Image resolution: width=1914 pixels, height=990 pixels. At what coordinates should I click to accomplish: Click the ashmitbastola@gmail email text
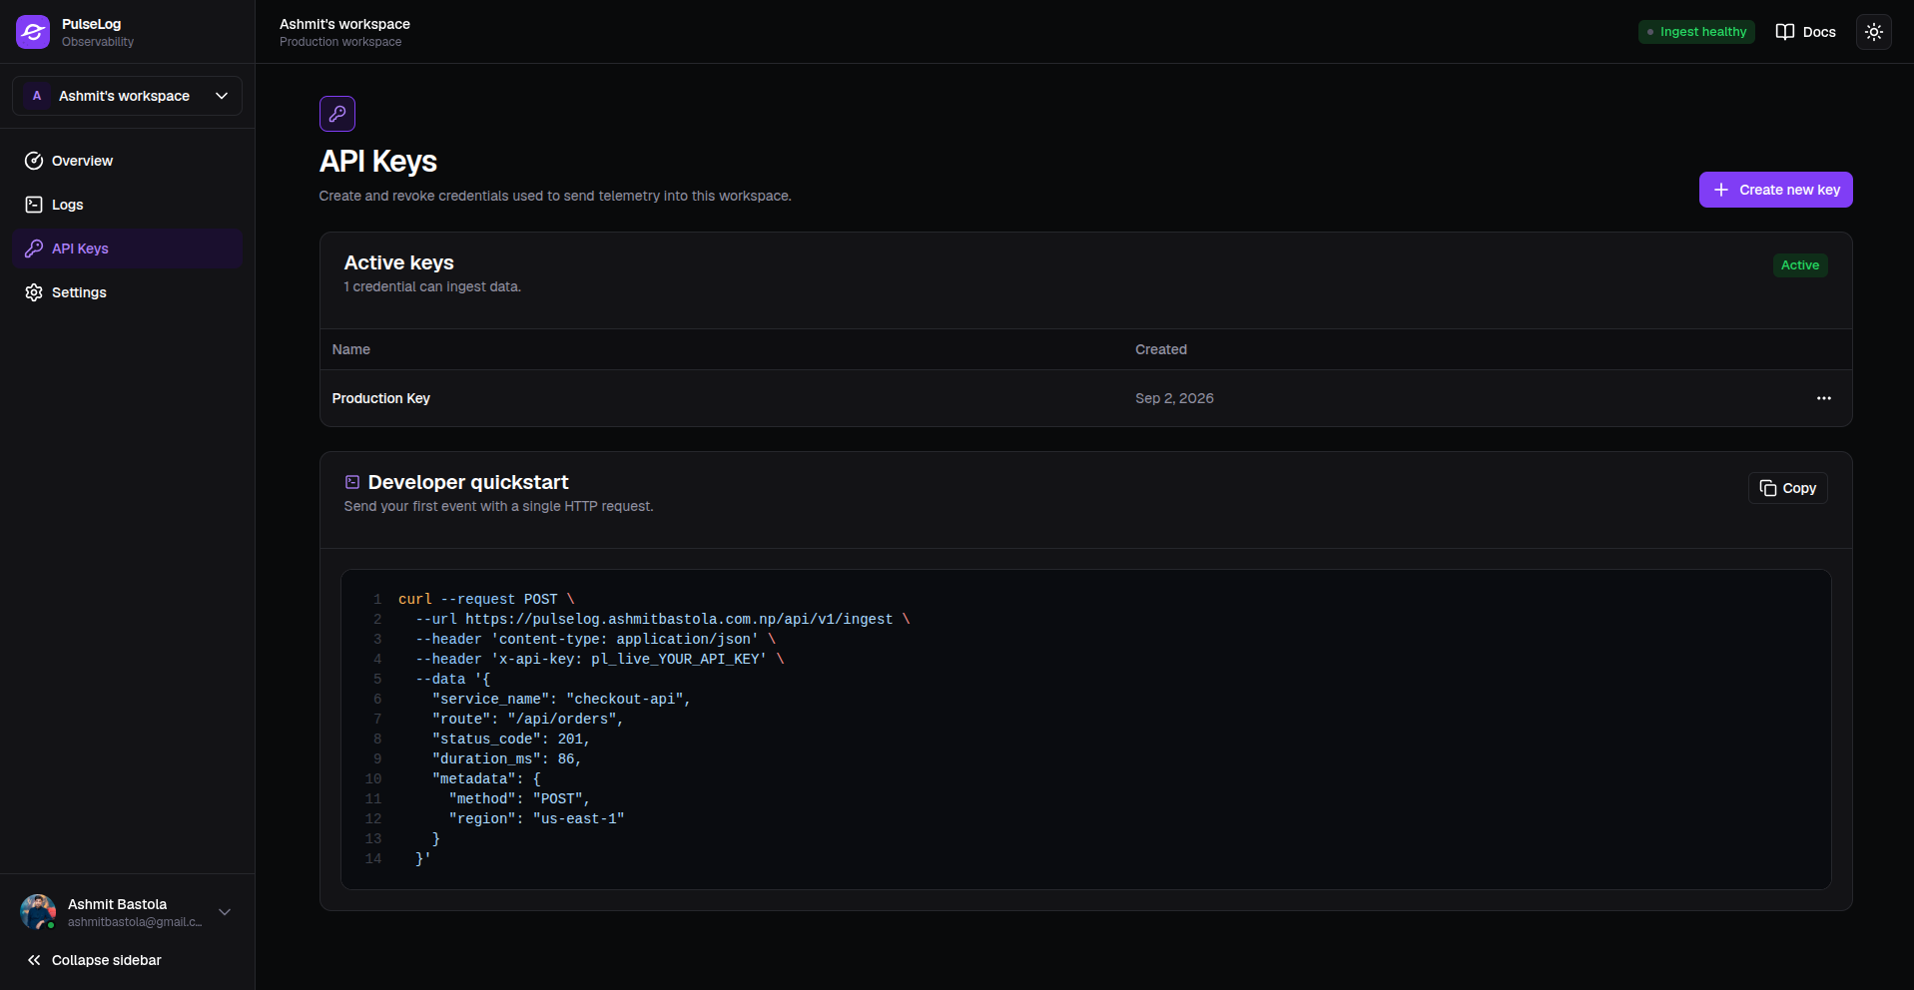(135, 922)
